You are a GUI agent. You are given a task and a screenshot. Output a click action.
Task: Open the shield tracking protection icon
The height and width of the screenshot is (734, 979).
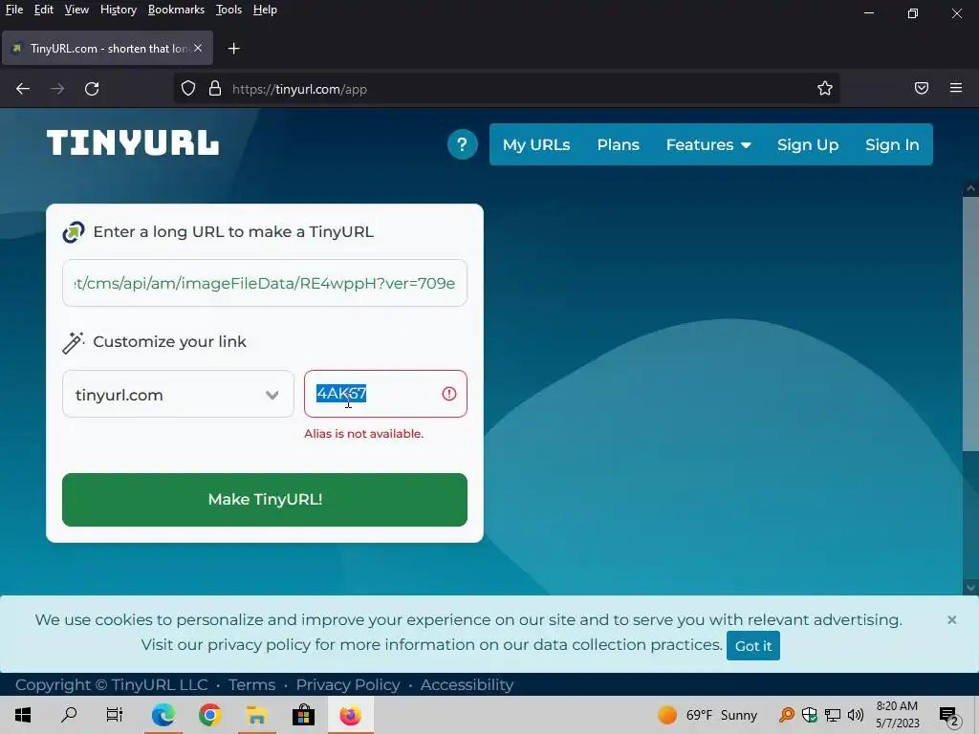[188, 89]
